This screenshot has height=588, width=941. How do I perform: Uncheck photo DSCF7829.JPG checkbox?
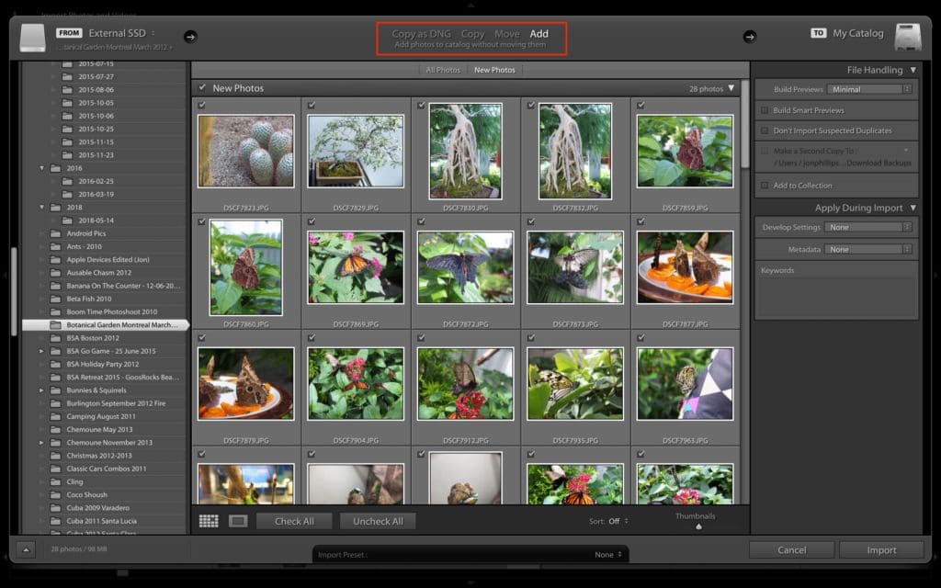coord(312,105)
